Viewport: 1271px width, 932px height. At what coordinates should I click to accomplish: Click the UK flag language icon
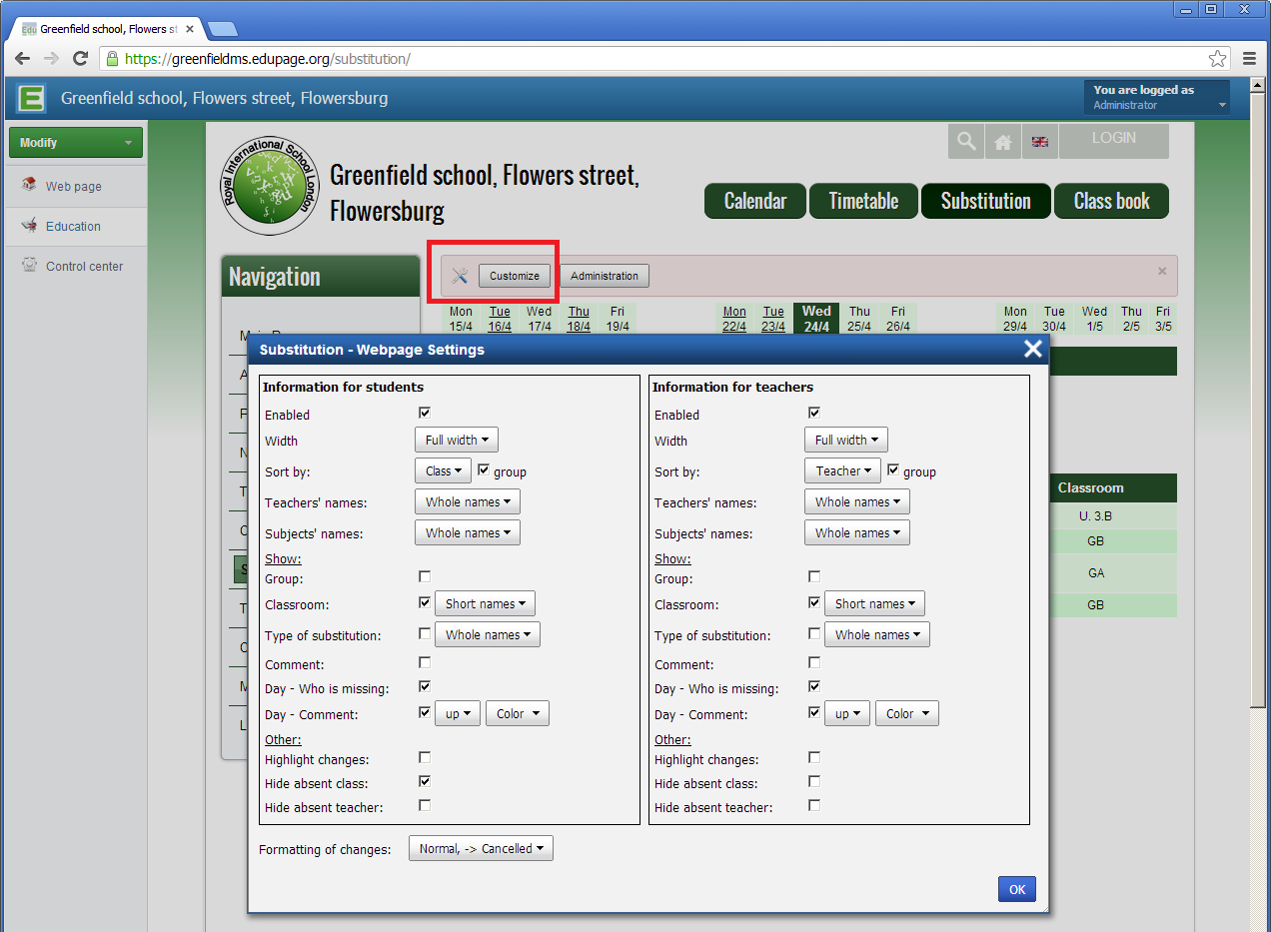(x=1040, y=142)
